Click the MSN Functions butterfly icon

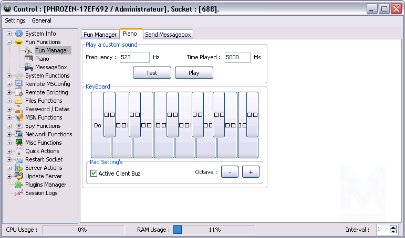point(19,117)
